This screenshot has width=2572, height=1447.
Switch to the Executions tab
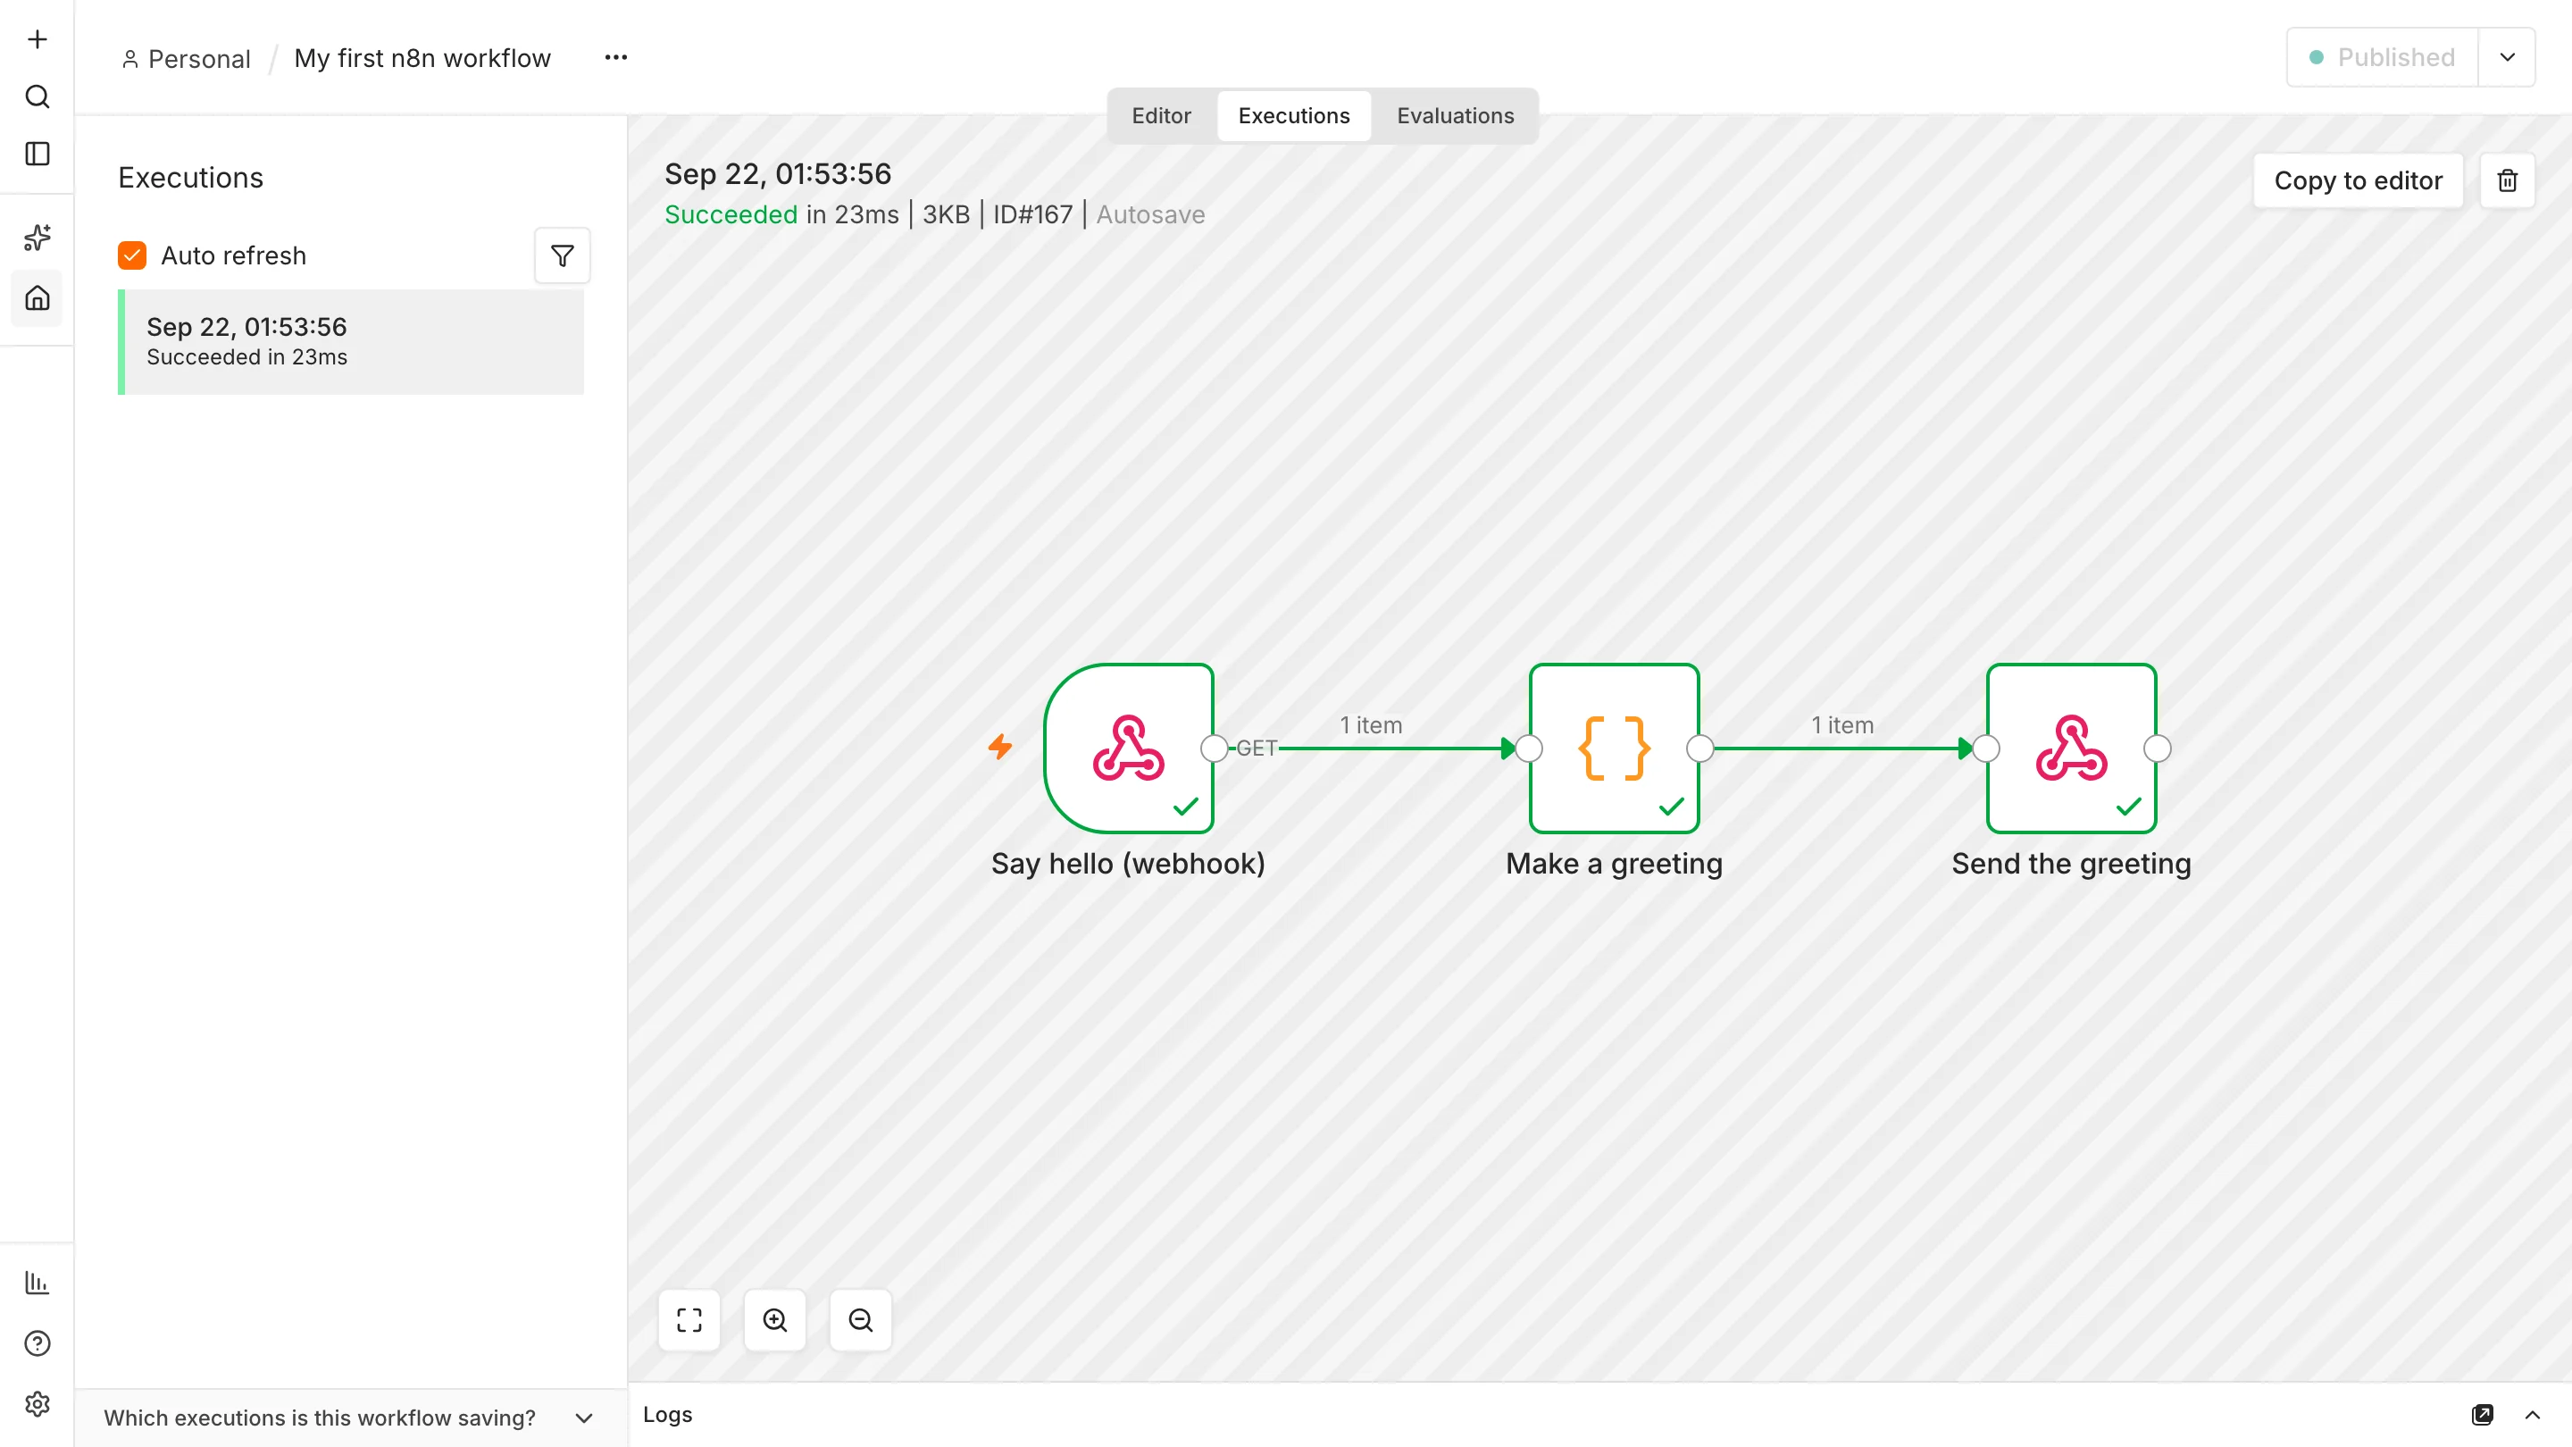[x=1294, y=116]
